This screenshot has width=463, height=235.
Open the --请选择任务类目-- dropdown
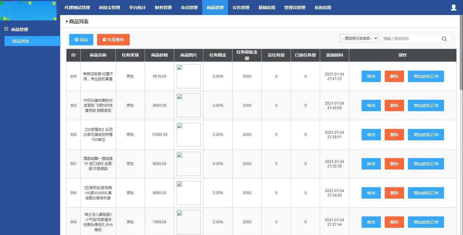[x=359, y=38]
